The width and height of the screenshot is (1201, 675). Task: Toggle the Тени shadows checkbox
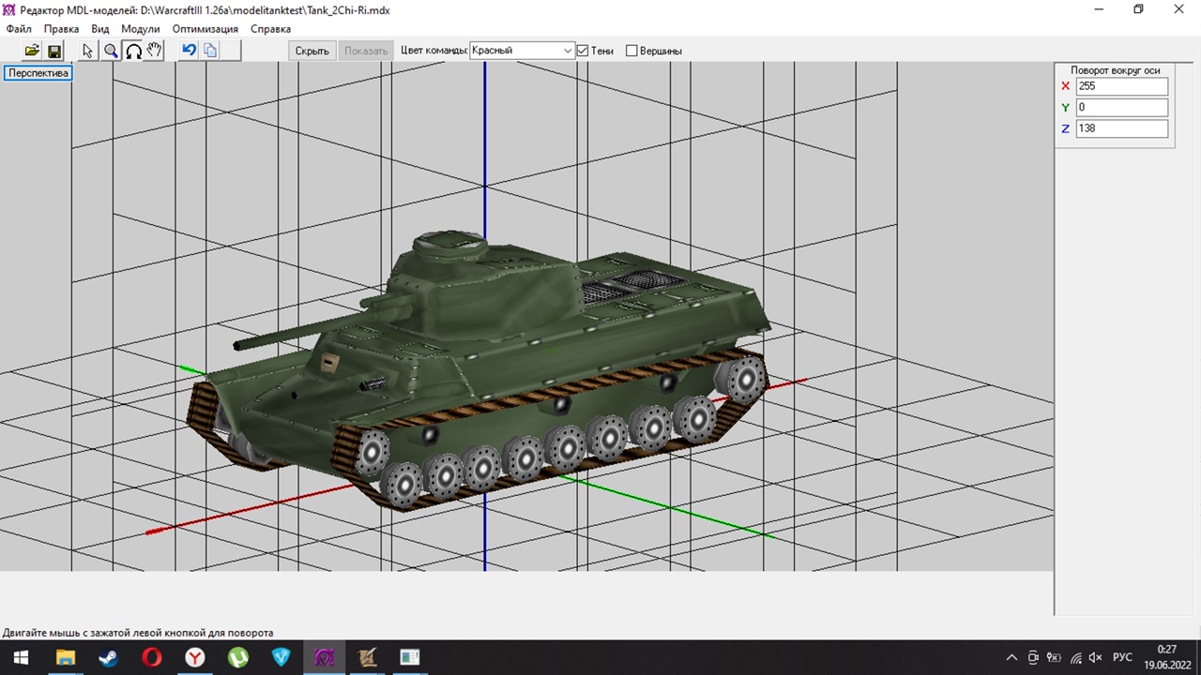[x=583, y=51]
